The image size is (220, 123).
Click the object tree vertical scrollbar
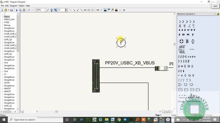18,33
